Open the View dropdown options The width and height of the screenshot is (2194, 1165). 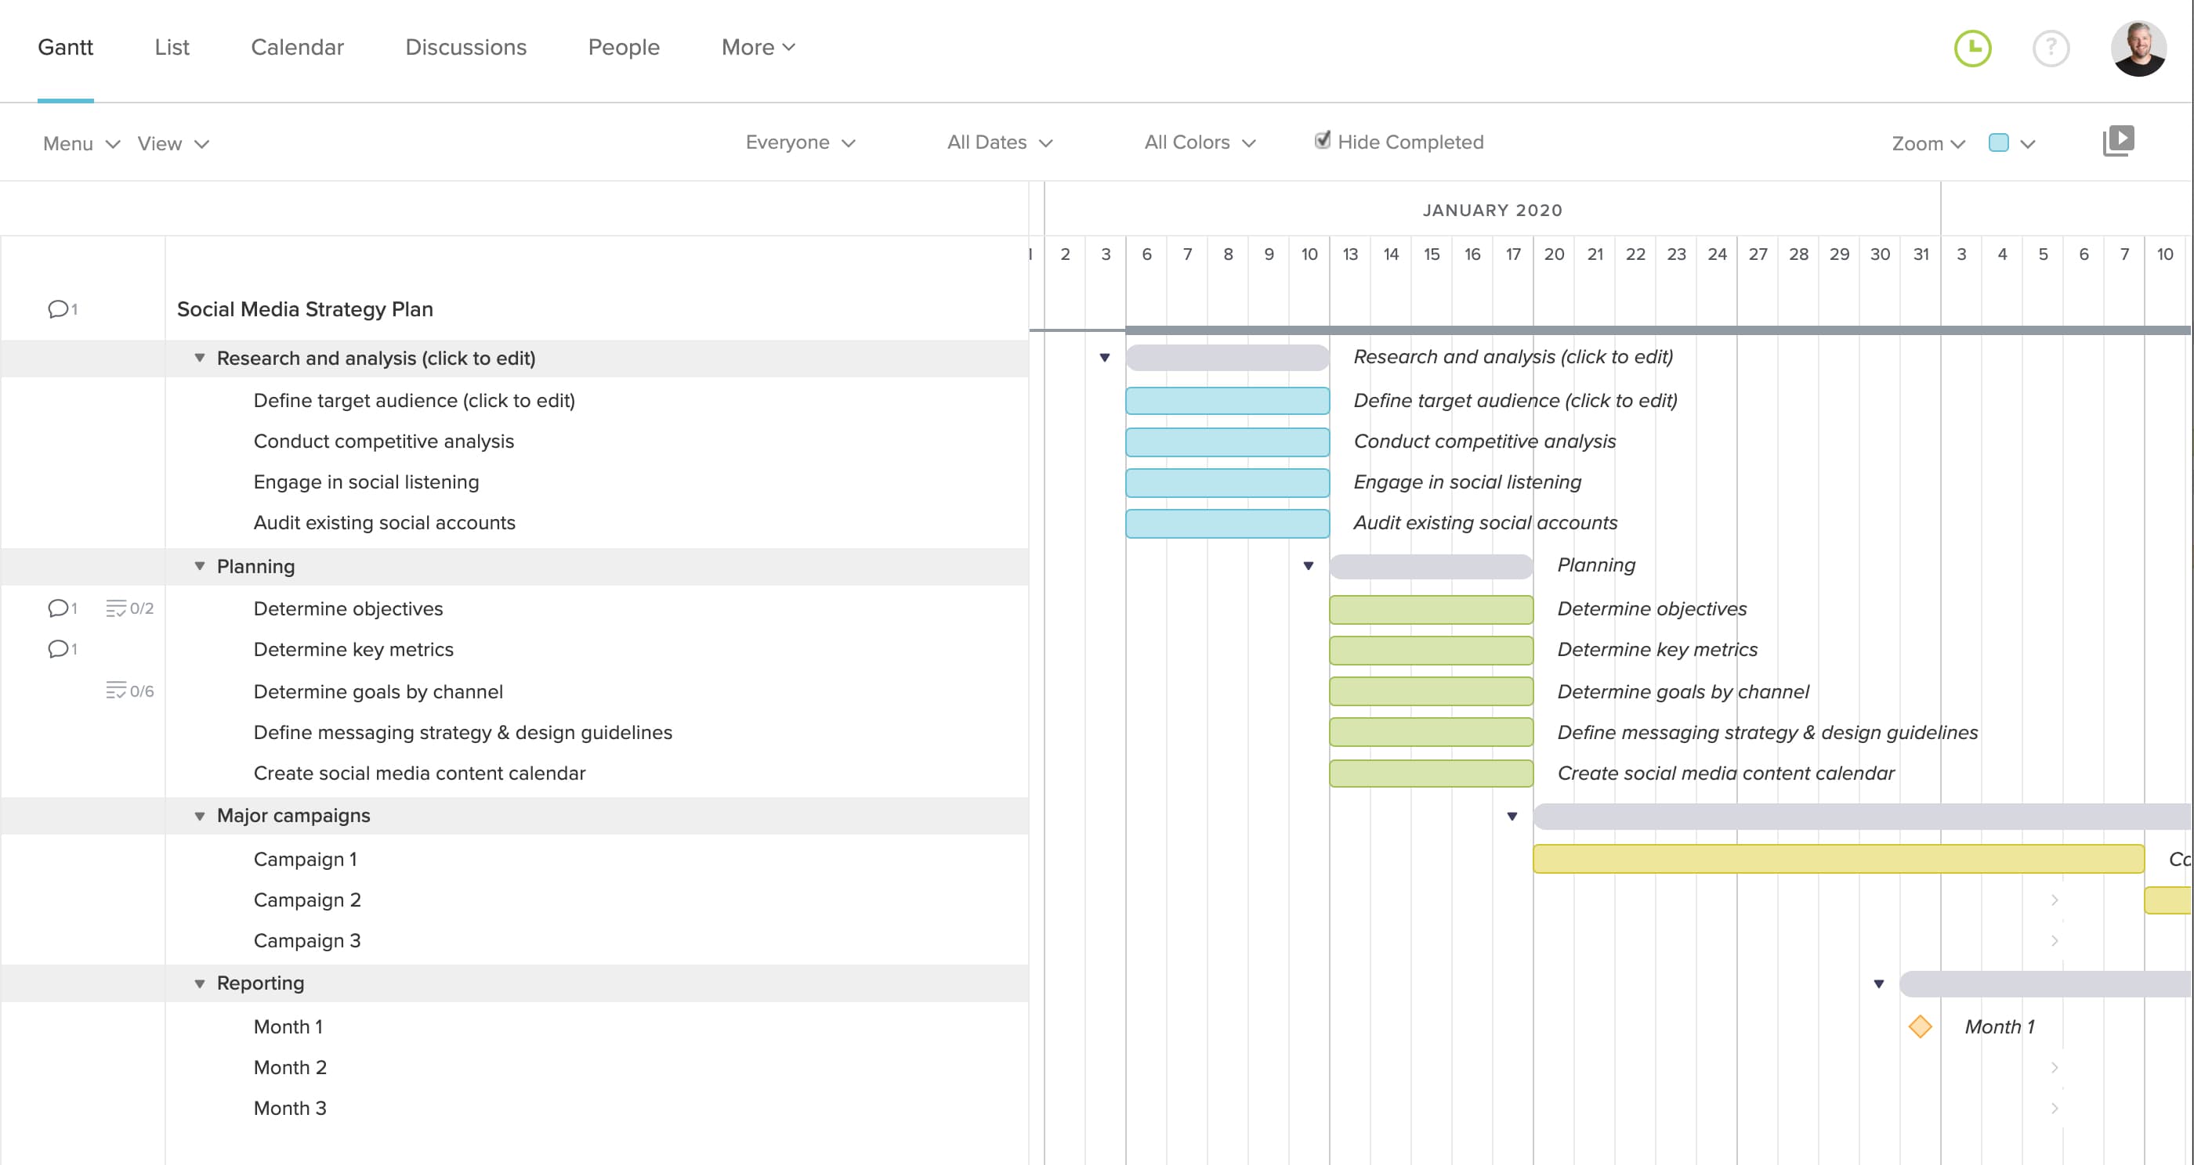tap(168, 142)
